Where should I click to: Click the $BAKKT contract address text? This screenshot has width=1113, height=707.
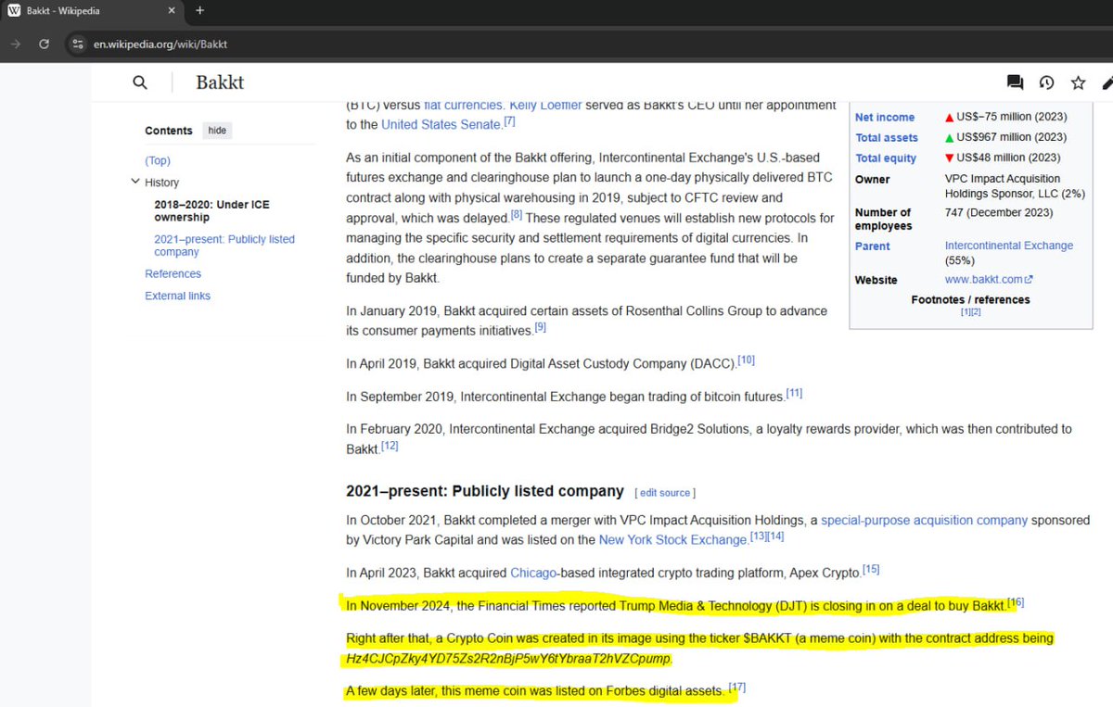tap(508, 659)
